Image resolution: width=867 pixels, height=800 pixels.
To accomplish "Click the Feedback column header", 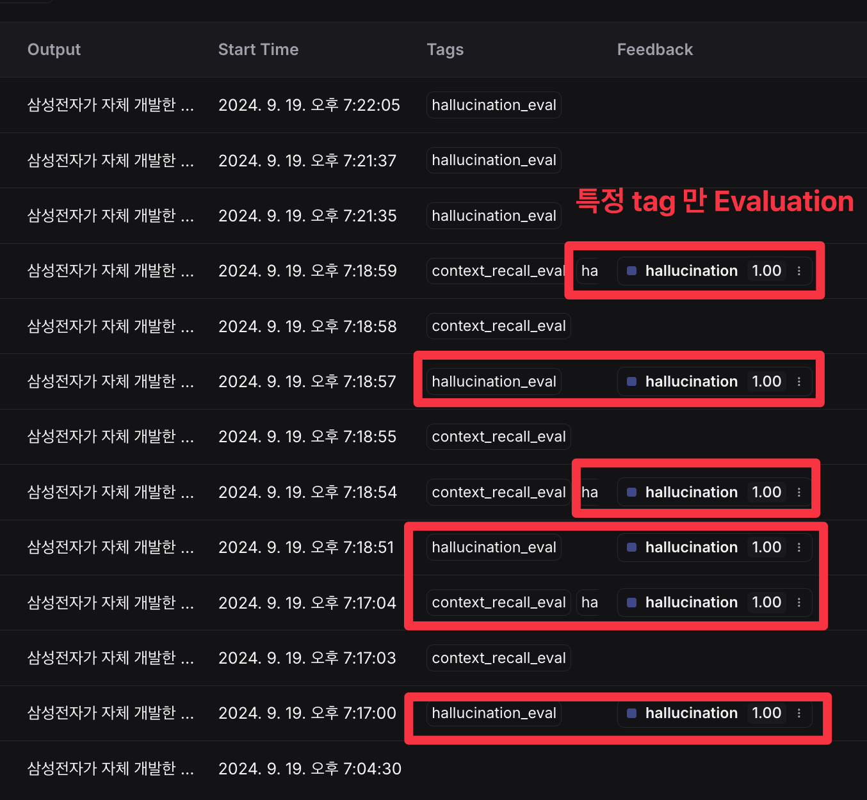I will coord(654,49).
